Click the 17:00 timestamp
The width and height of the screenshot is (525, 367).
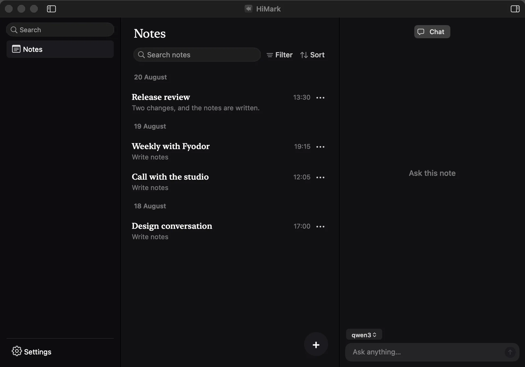(302, 226)
